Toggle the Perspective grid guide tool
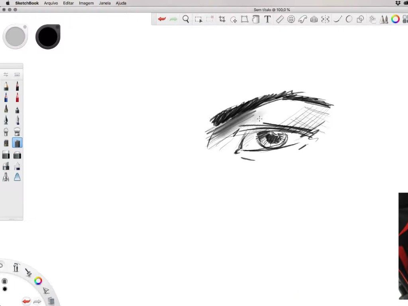The width and height of the screenshot is (408, 306). click(x=314, y=19)
